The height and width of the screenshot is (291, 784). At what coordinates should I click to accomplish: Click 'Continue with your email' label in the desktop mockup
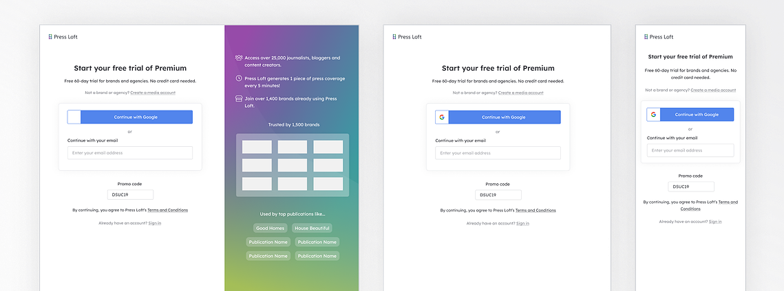[92, 141]
